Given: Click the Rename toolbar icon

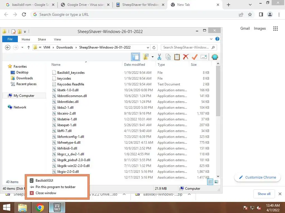Looking at the screenshot, I should click(203, 57).
